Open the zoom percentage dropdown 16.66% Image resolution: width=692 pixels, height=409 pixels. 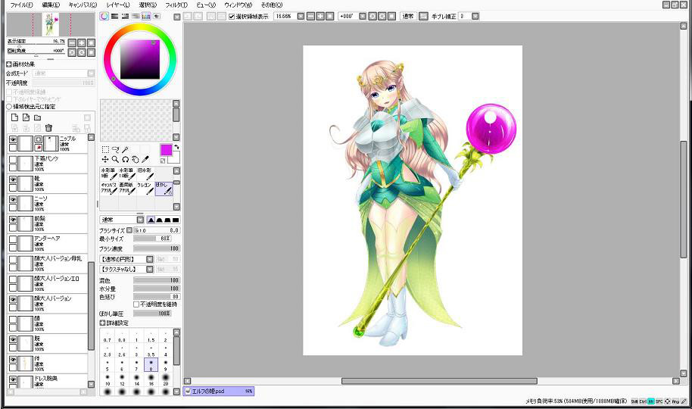click(x=300, y=15)
